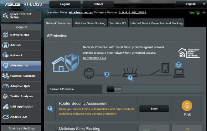The height and width of the screenshot is (131, 207).
Task: Click the AiMesh icon in sidebar
Action: [x=6, y=45]
